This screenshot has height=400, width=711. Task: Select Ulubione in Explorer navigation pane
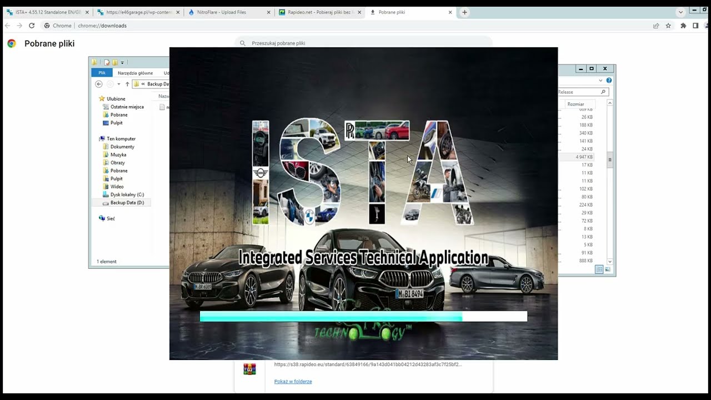coord(116,99)
